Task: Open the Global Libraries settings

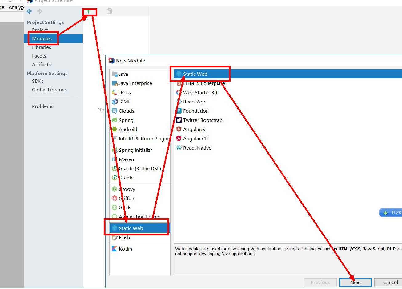Action: coord(49,90)
